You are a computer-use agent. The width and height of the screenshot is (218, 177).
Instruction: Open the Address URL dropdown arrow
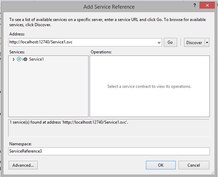click(x=159, y=43)
